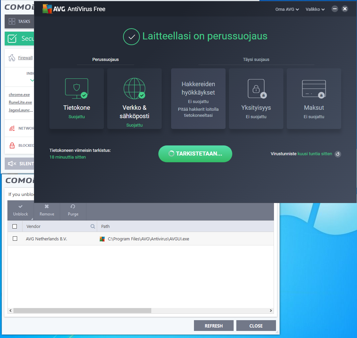Click the Tietokone 'Suojattu' status text
The height and width of the screenshot is (338, 357).
tap(77, 117)
